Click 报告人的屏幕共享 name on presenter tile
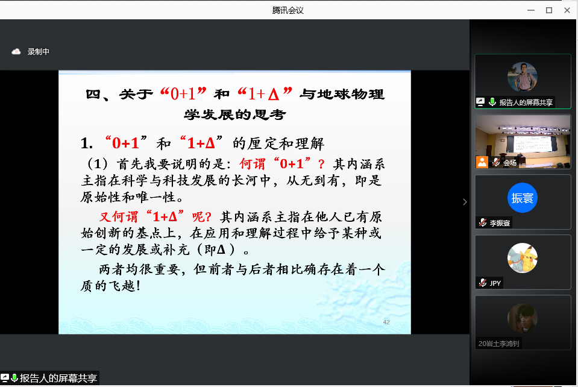The width and height of the screenshot is (578, 387). (526, 102)
